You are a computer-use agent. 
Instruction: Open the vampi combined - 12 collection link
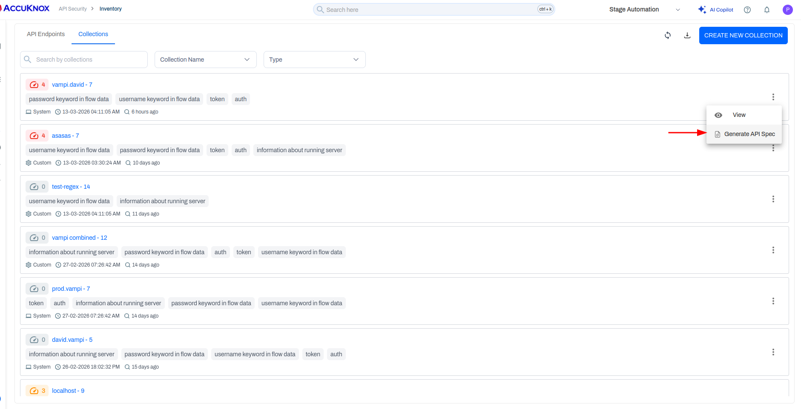(x=79, y=237)
